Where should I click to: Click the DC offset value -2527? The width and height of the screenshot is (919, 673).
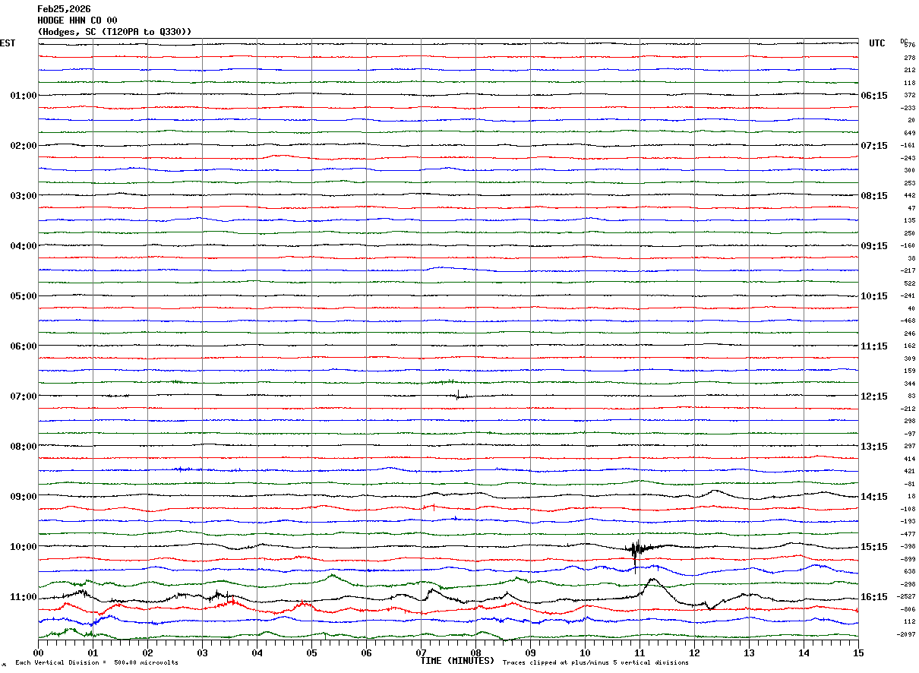pos(908,597)
